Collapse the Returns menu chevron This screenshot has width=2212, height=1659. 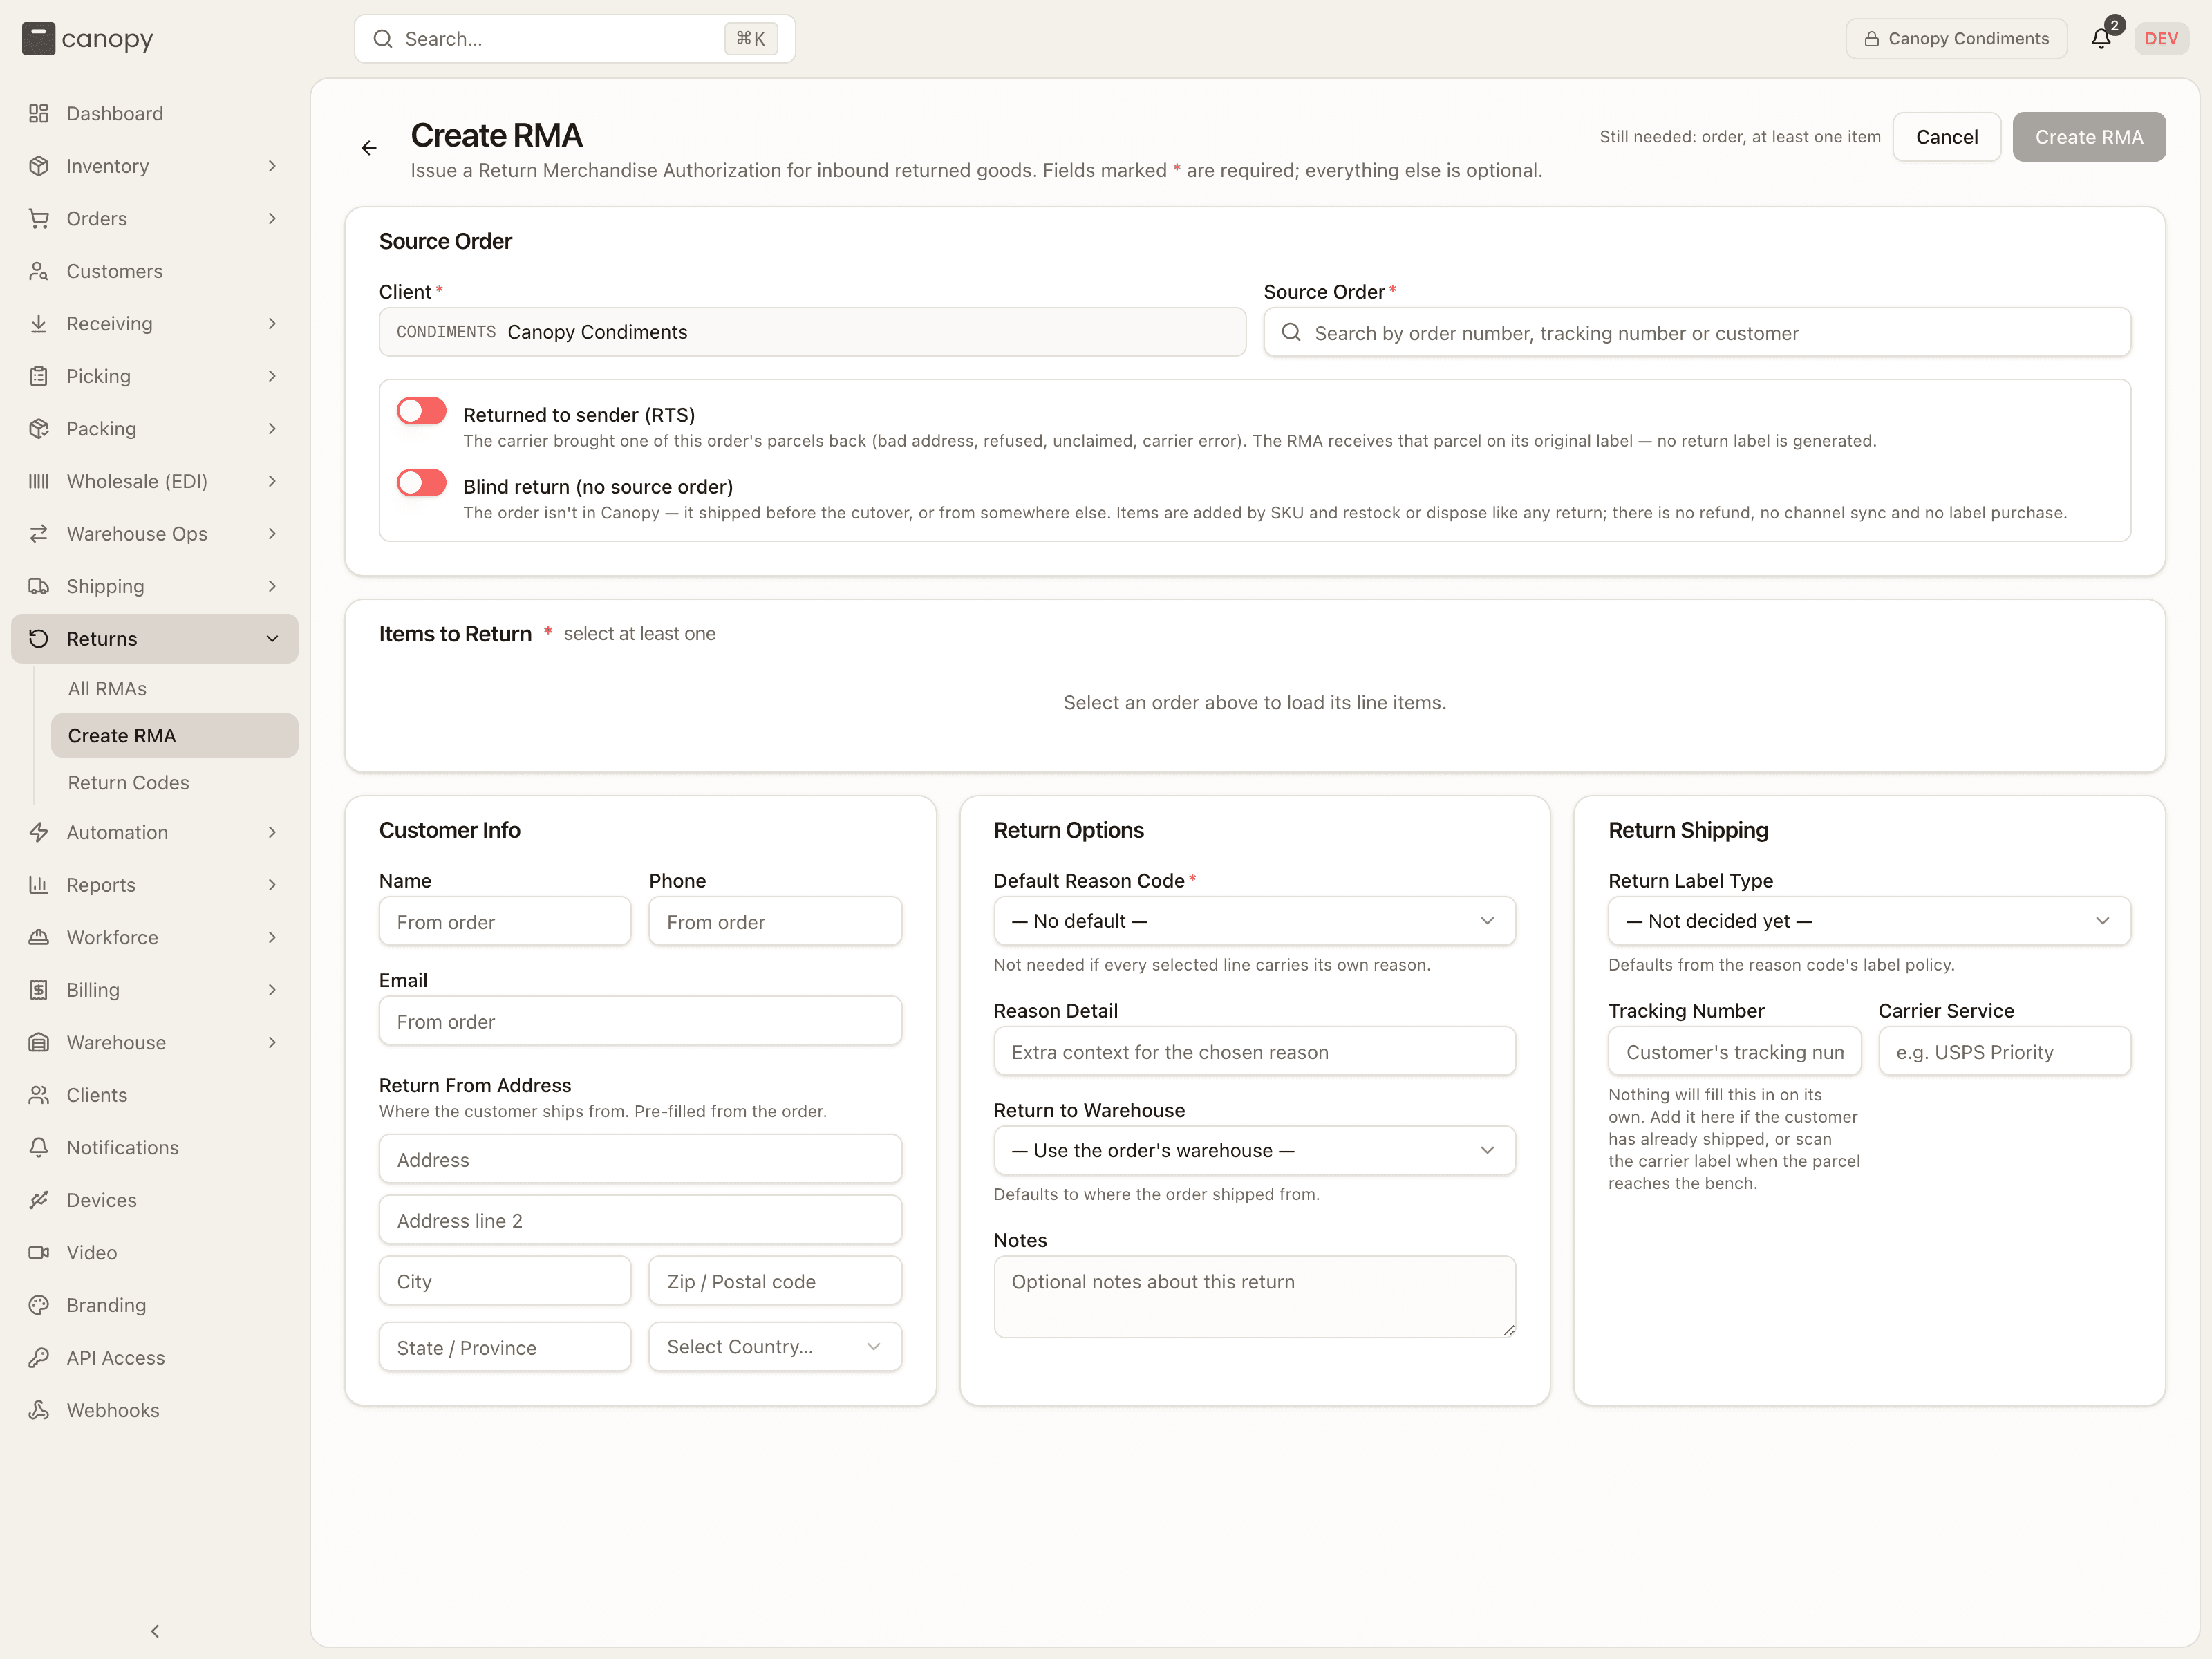click(272, 639)
